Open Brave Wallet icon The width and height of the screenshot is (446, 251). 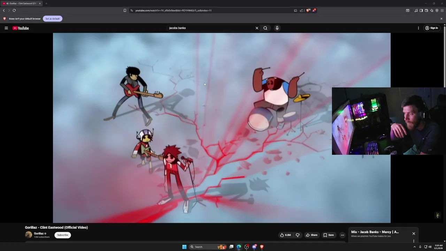point(426,10)
